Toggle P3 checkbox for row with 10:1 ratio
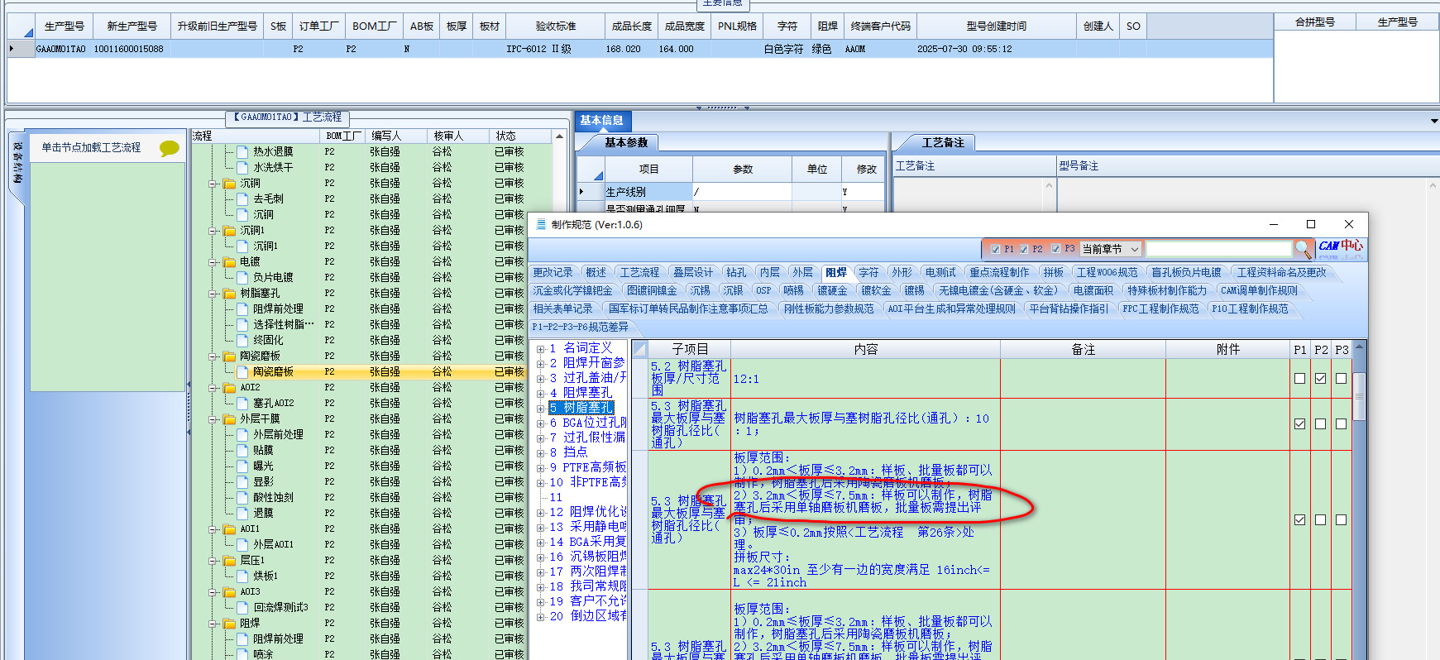Image resolution: width=1440 pixels, height=660 pixels. tap(1341, 423)
